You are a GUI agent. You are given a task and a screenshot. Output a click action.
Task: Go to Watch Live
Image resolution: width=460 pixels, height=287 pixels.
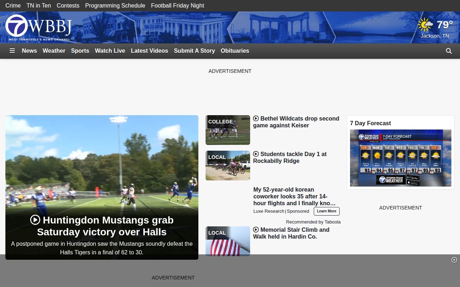point(110,51)
